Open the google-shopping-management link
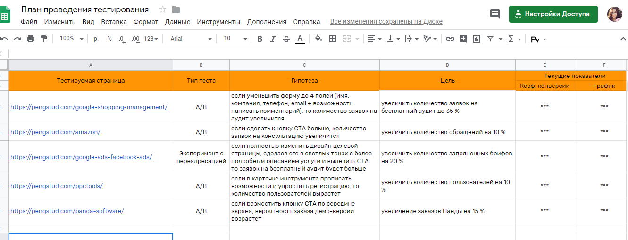The width and height of the screenshot is (628, 240). pos(89,107)
